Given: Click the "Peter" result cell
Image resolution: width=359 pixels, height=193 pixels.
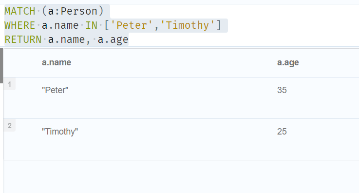Looking at the screenshot, I should pos(55,90).
